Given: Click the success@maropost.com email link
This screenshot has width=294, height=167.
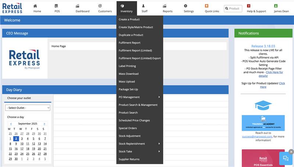Looking at the screenshot, I should point(257,137).
